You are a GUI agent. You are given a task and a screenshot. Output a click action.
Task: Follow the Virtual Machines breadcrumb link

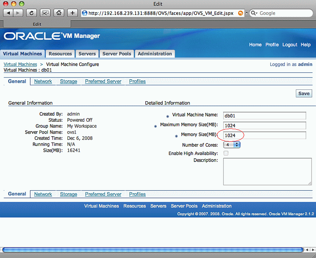[x=20, y=64]
